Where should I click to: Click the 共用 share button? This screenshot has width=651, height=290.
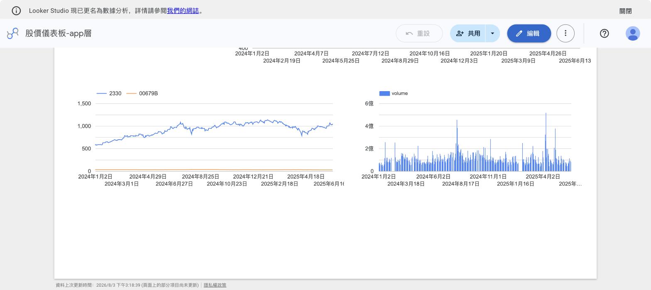pyautogui.click(x=468, y=34)
